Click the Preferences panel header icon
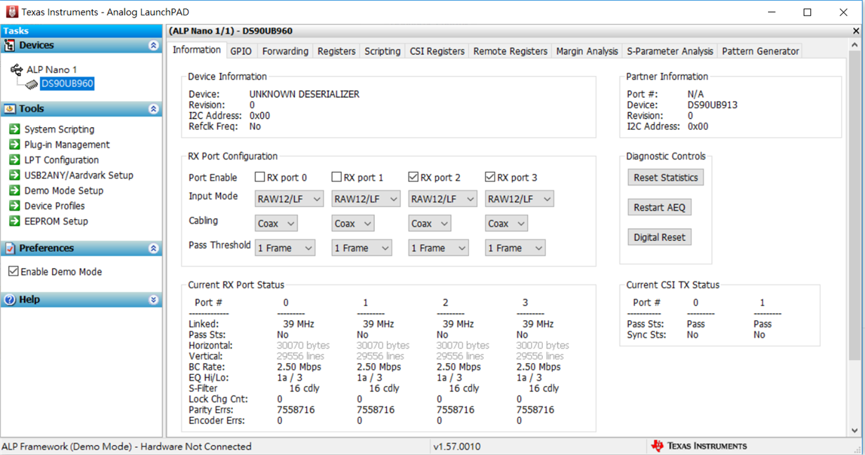Viewport: 865px width, 455px height. point(10,248)
